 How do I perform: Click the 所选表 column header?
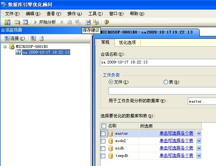[146, 126]
